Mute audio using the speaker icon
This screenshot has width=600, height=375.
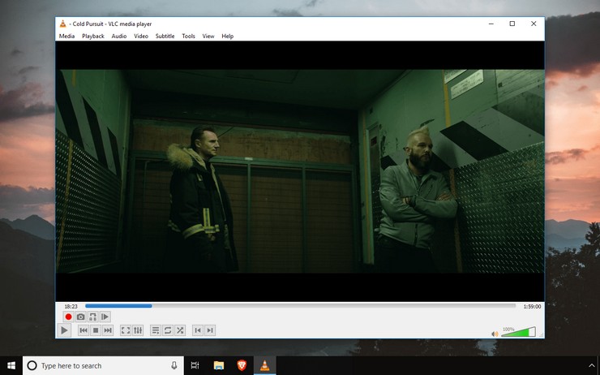[x=495, y=333]
